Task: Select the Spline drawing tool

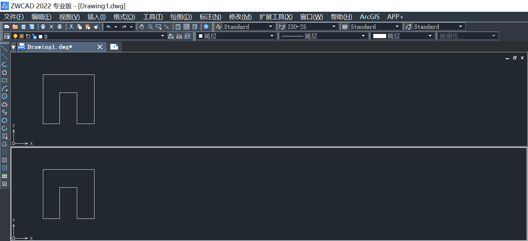Action: (x=4, y=112)
